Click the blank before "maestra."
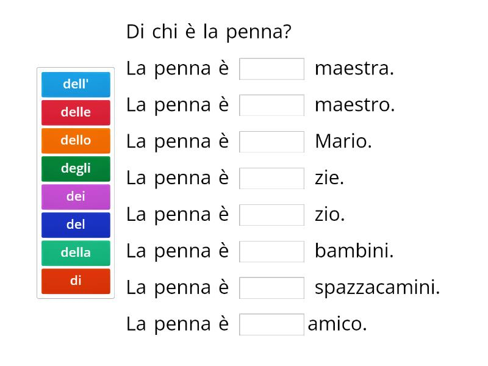Screen dimensions: 488x366 click(271, 69)
